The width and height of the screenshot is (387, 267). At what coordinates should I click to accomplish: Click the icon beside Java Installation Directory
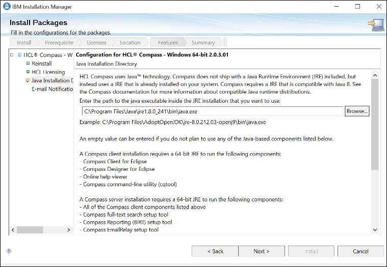tap(28, 80)
